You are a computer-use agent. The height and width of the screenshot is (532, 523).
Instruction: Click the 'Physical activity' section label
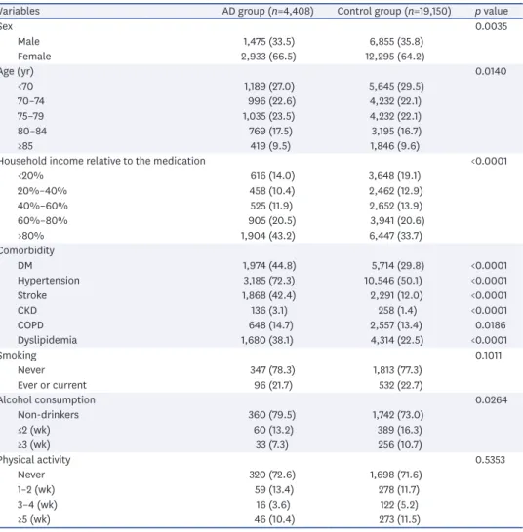pyautogui.click(x=35, y=459)
